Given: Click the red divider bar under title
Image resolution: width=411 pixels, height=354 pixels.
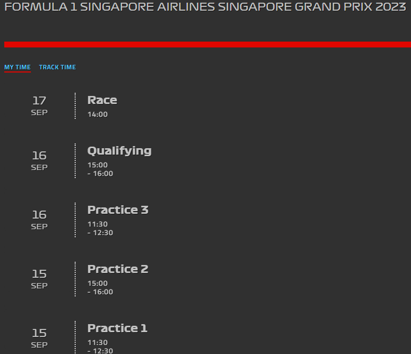Looking at the screenshot, I should [207, 45].
